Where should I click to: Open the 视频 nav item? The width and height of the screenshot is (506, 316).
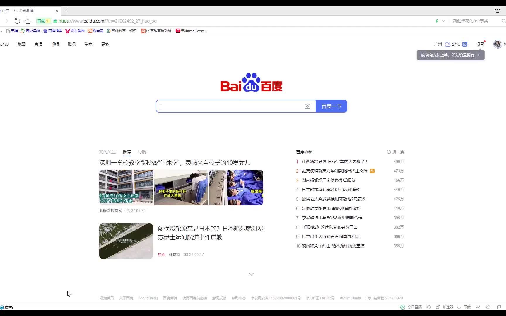[x=55, y=44]
